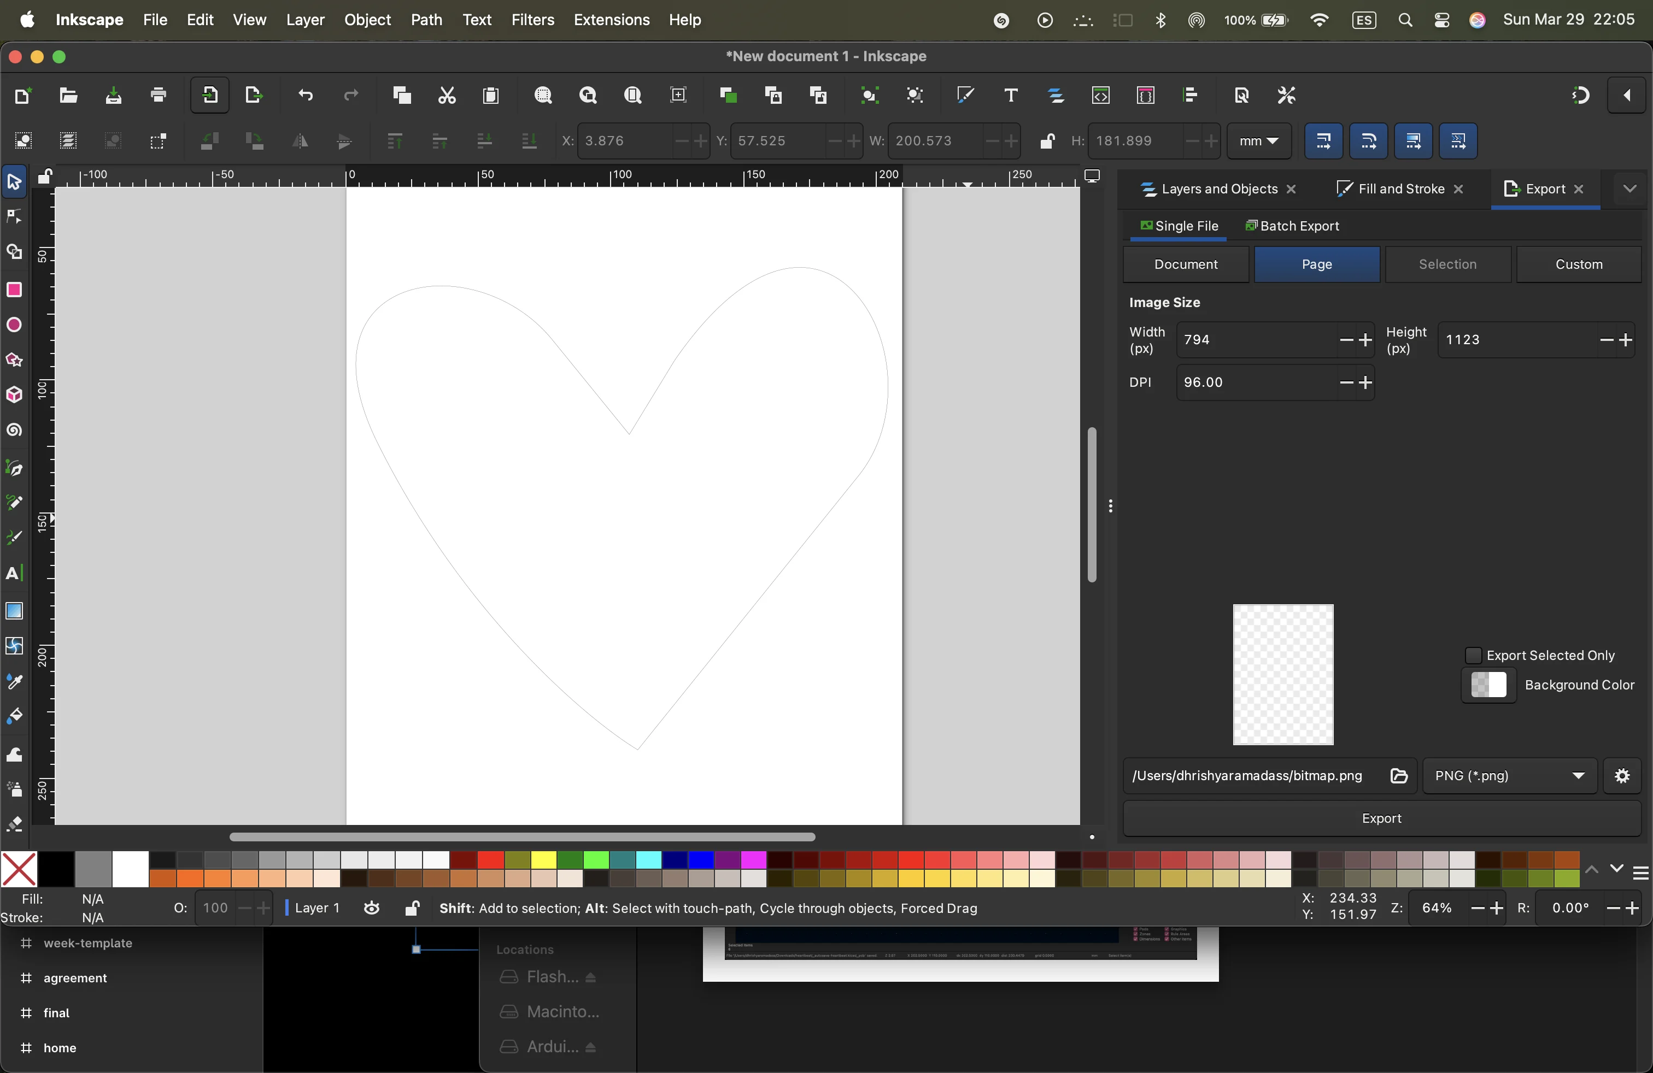The height and width of the screenshot is (1073, 1653).
Task: Open the mm units dropdown
Action: [1258, 141]
